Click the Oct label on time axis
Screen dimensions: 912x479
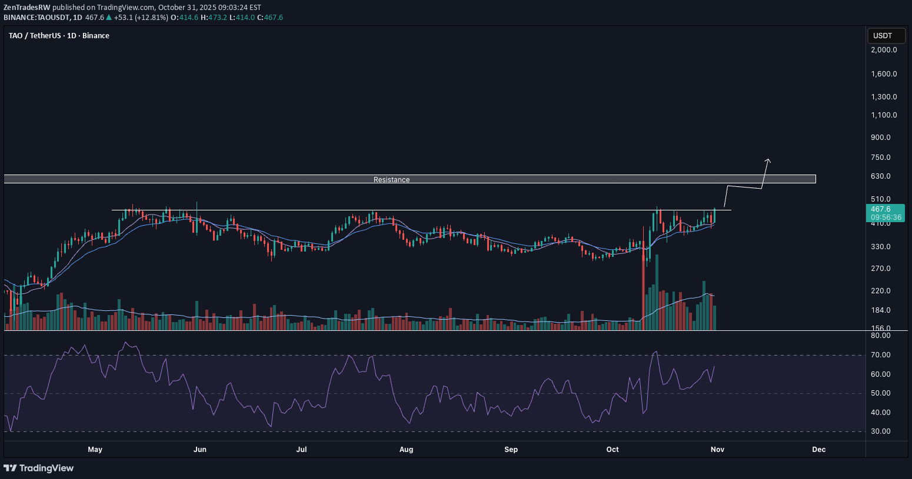(613, 450)
